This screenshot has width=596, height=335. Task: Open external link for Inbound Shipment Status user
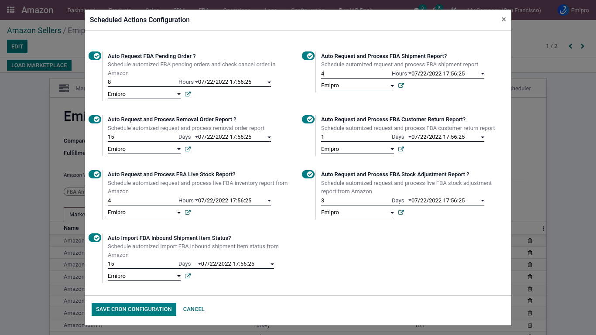click(x=188, y=276)
